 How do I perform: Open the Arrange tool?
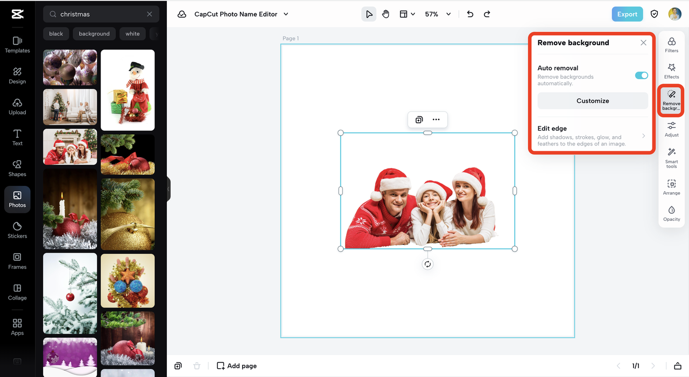tap(672, 187)
